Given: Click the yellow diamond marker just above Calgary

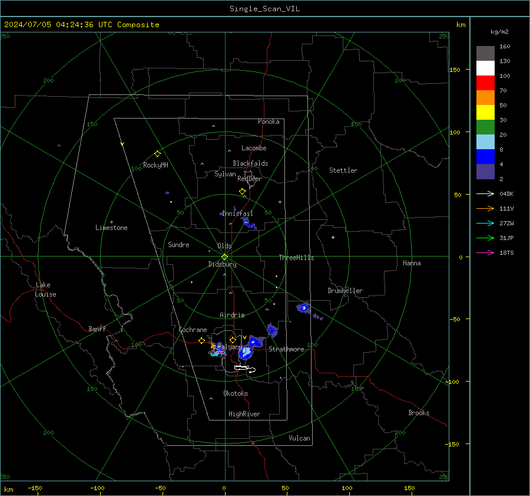Looking at the screenshot, I should [233, 340].
